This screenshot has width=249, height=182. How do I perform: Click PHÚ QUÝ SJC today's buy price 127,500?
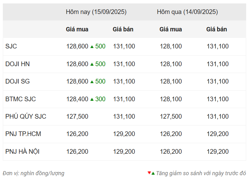(x=77, y=116)
